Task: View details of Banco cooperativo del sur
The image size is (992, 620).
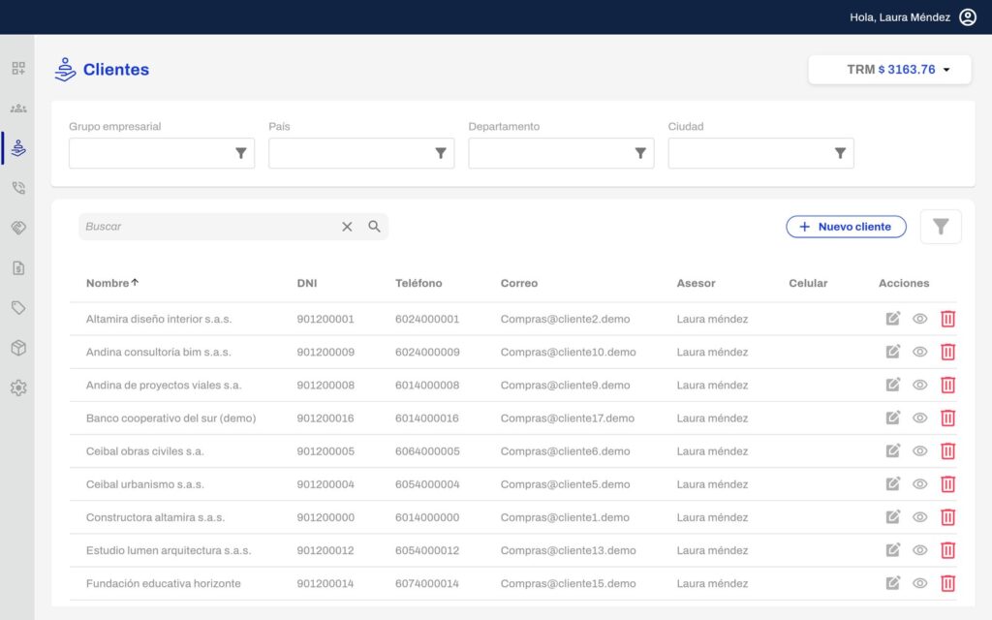Action: click(920, 418)
